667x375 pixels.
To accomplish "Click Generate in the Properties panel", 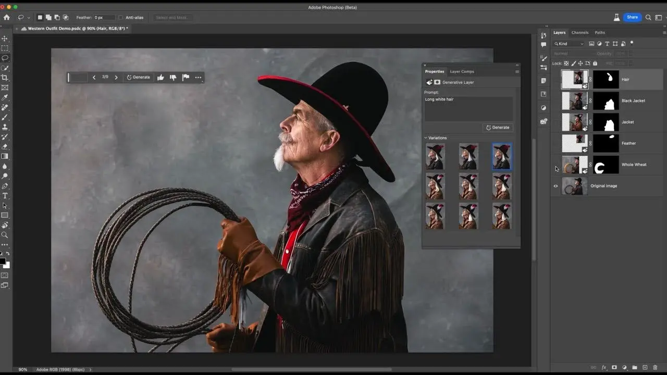I will pyautogui.click(x=498, y=127).
